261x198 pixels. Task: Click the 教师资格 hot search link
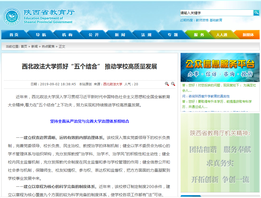(202, 20)
